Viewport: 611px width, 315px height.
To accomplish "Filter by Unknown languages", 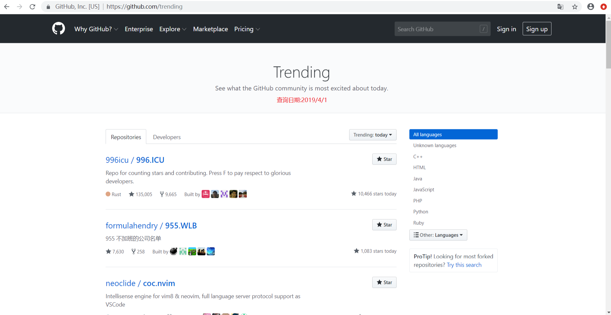I will click(x=435, y=145).
